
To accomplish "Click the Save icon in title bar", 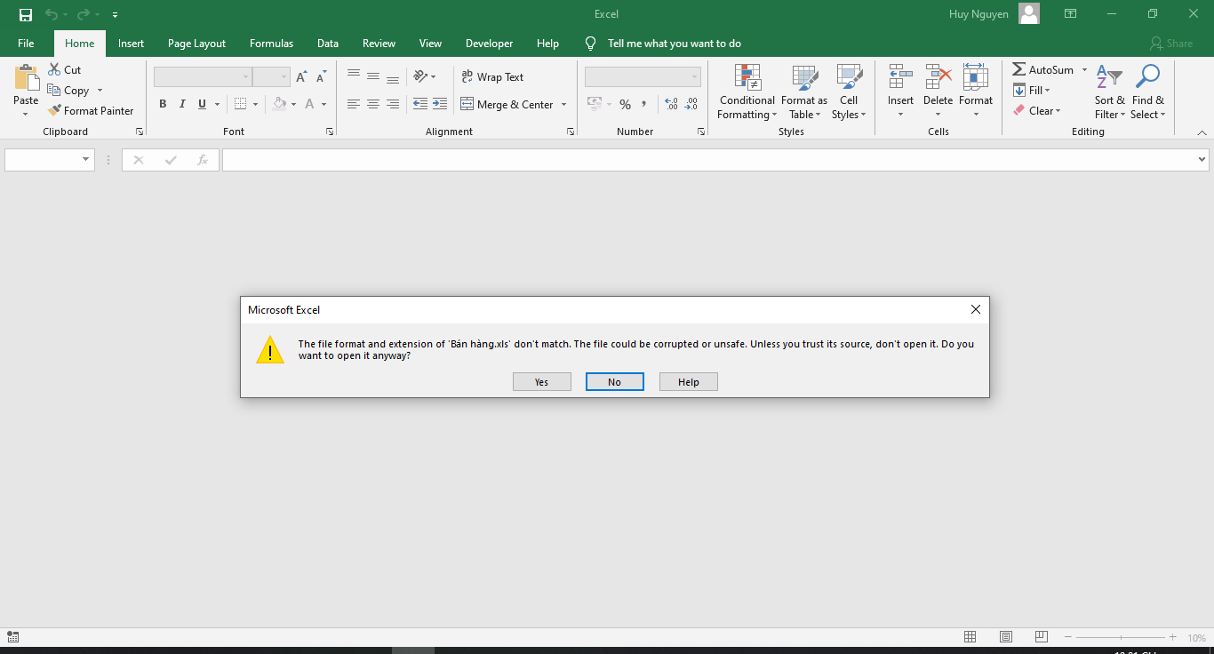I will (25, 14).
